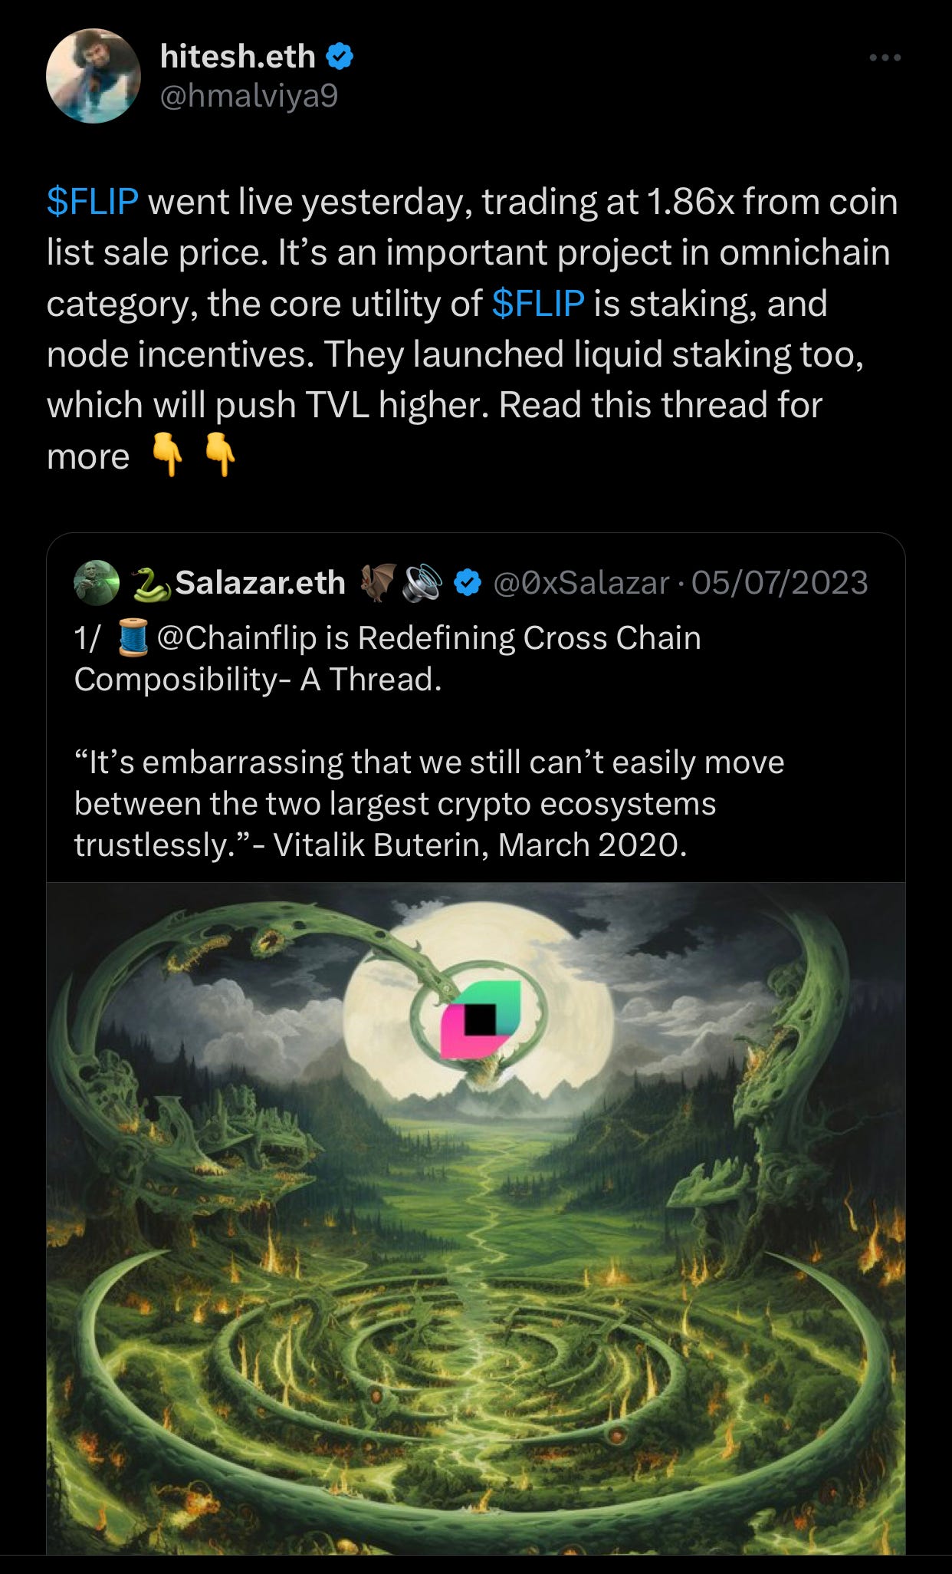
Task: Click the hitesh.eth display name
Action: pos(238,56)
